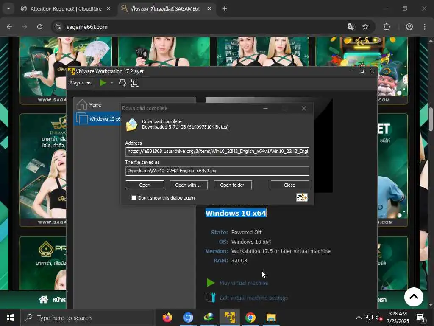Click the X on Download complete dialog
The width and height of the screenshot is (434, 326).
tap(303, 108)
